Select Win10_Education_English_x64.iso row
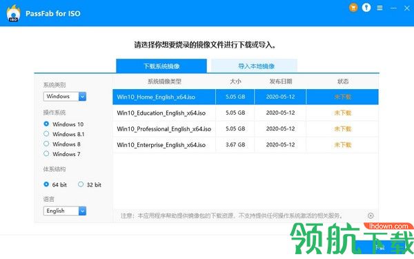The height and width of the screenshot is (259, 414). coord(246,113)
